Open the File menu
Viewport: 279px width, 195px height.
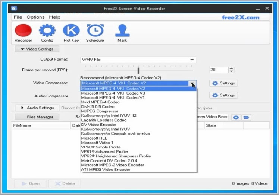(x=18, y=17)
